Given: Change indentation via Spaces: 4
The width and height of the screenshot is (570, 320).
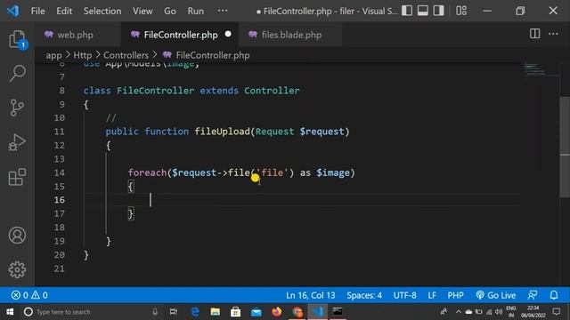Looking at the screenshot, I should (364, 295).
